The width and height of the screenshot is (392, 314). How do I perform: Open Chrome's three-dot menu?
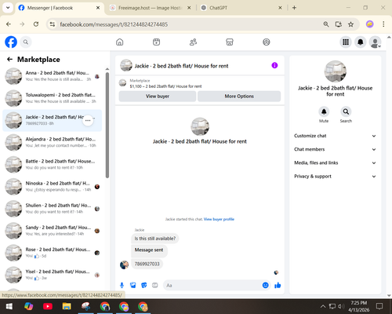click(383, 24)
